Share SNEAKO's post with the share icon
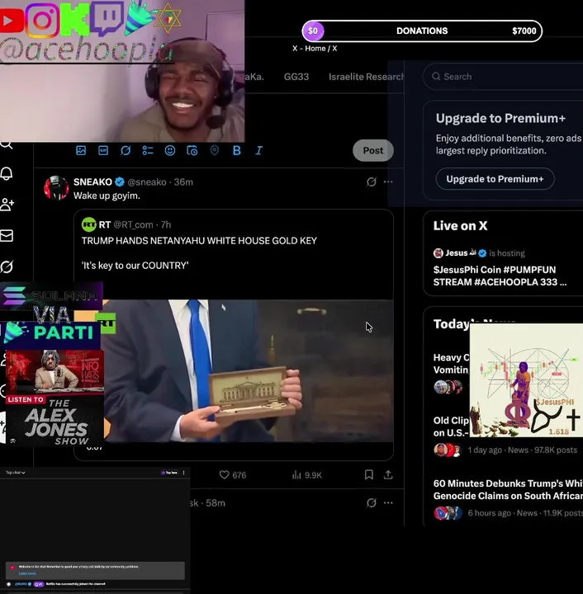The width and height of the screenshot is (583, 594). (x=388, y=474)
